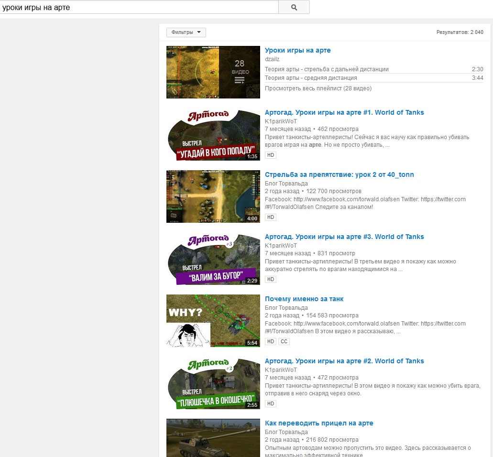Open 'Как переводить прицел на арте' video
Screen dimensions: 493x457
click(x=319, y=423)
